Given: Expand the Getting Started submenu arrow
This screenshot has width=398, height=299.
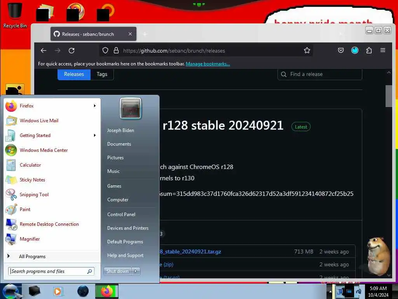Looking at the screenshot, I should (x=95, y=135).
